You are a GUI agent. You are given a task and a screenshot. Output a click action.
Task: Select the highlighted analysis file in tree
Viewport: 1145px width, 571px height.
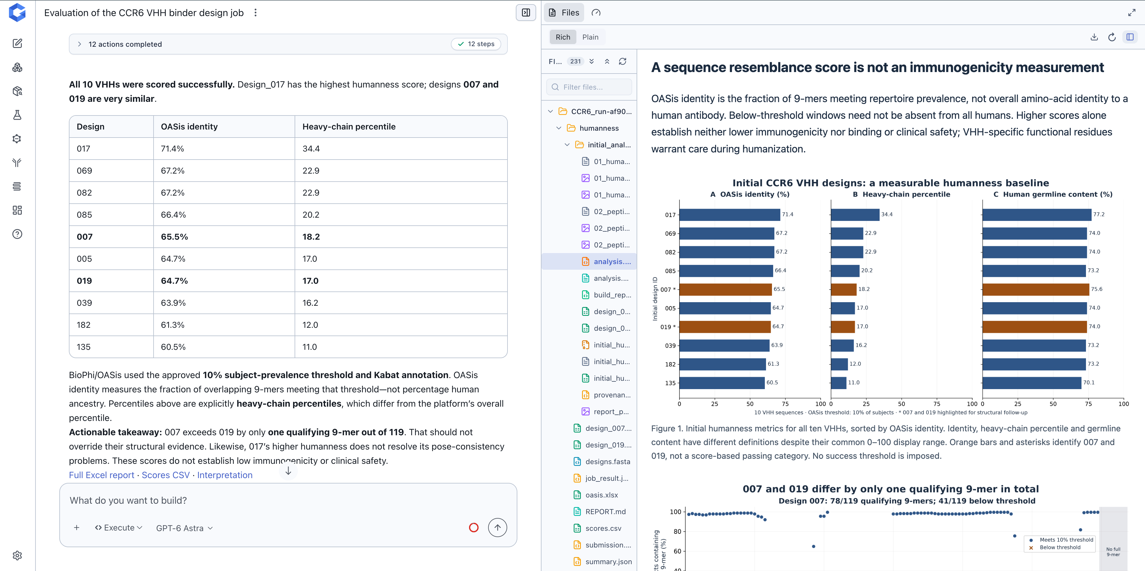tap(589, 261)
